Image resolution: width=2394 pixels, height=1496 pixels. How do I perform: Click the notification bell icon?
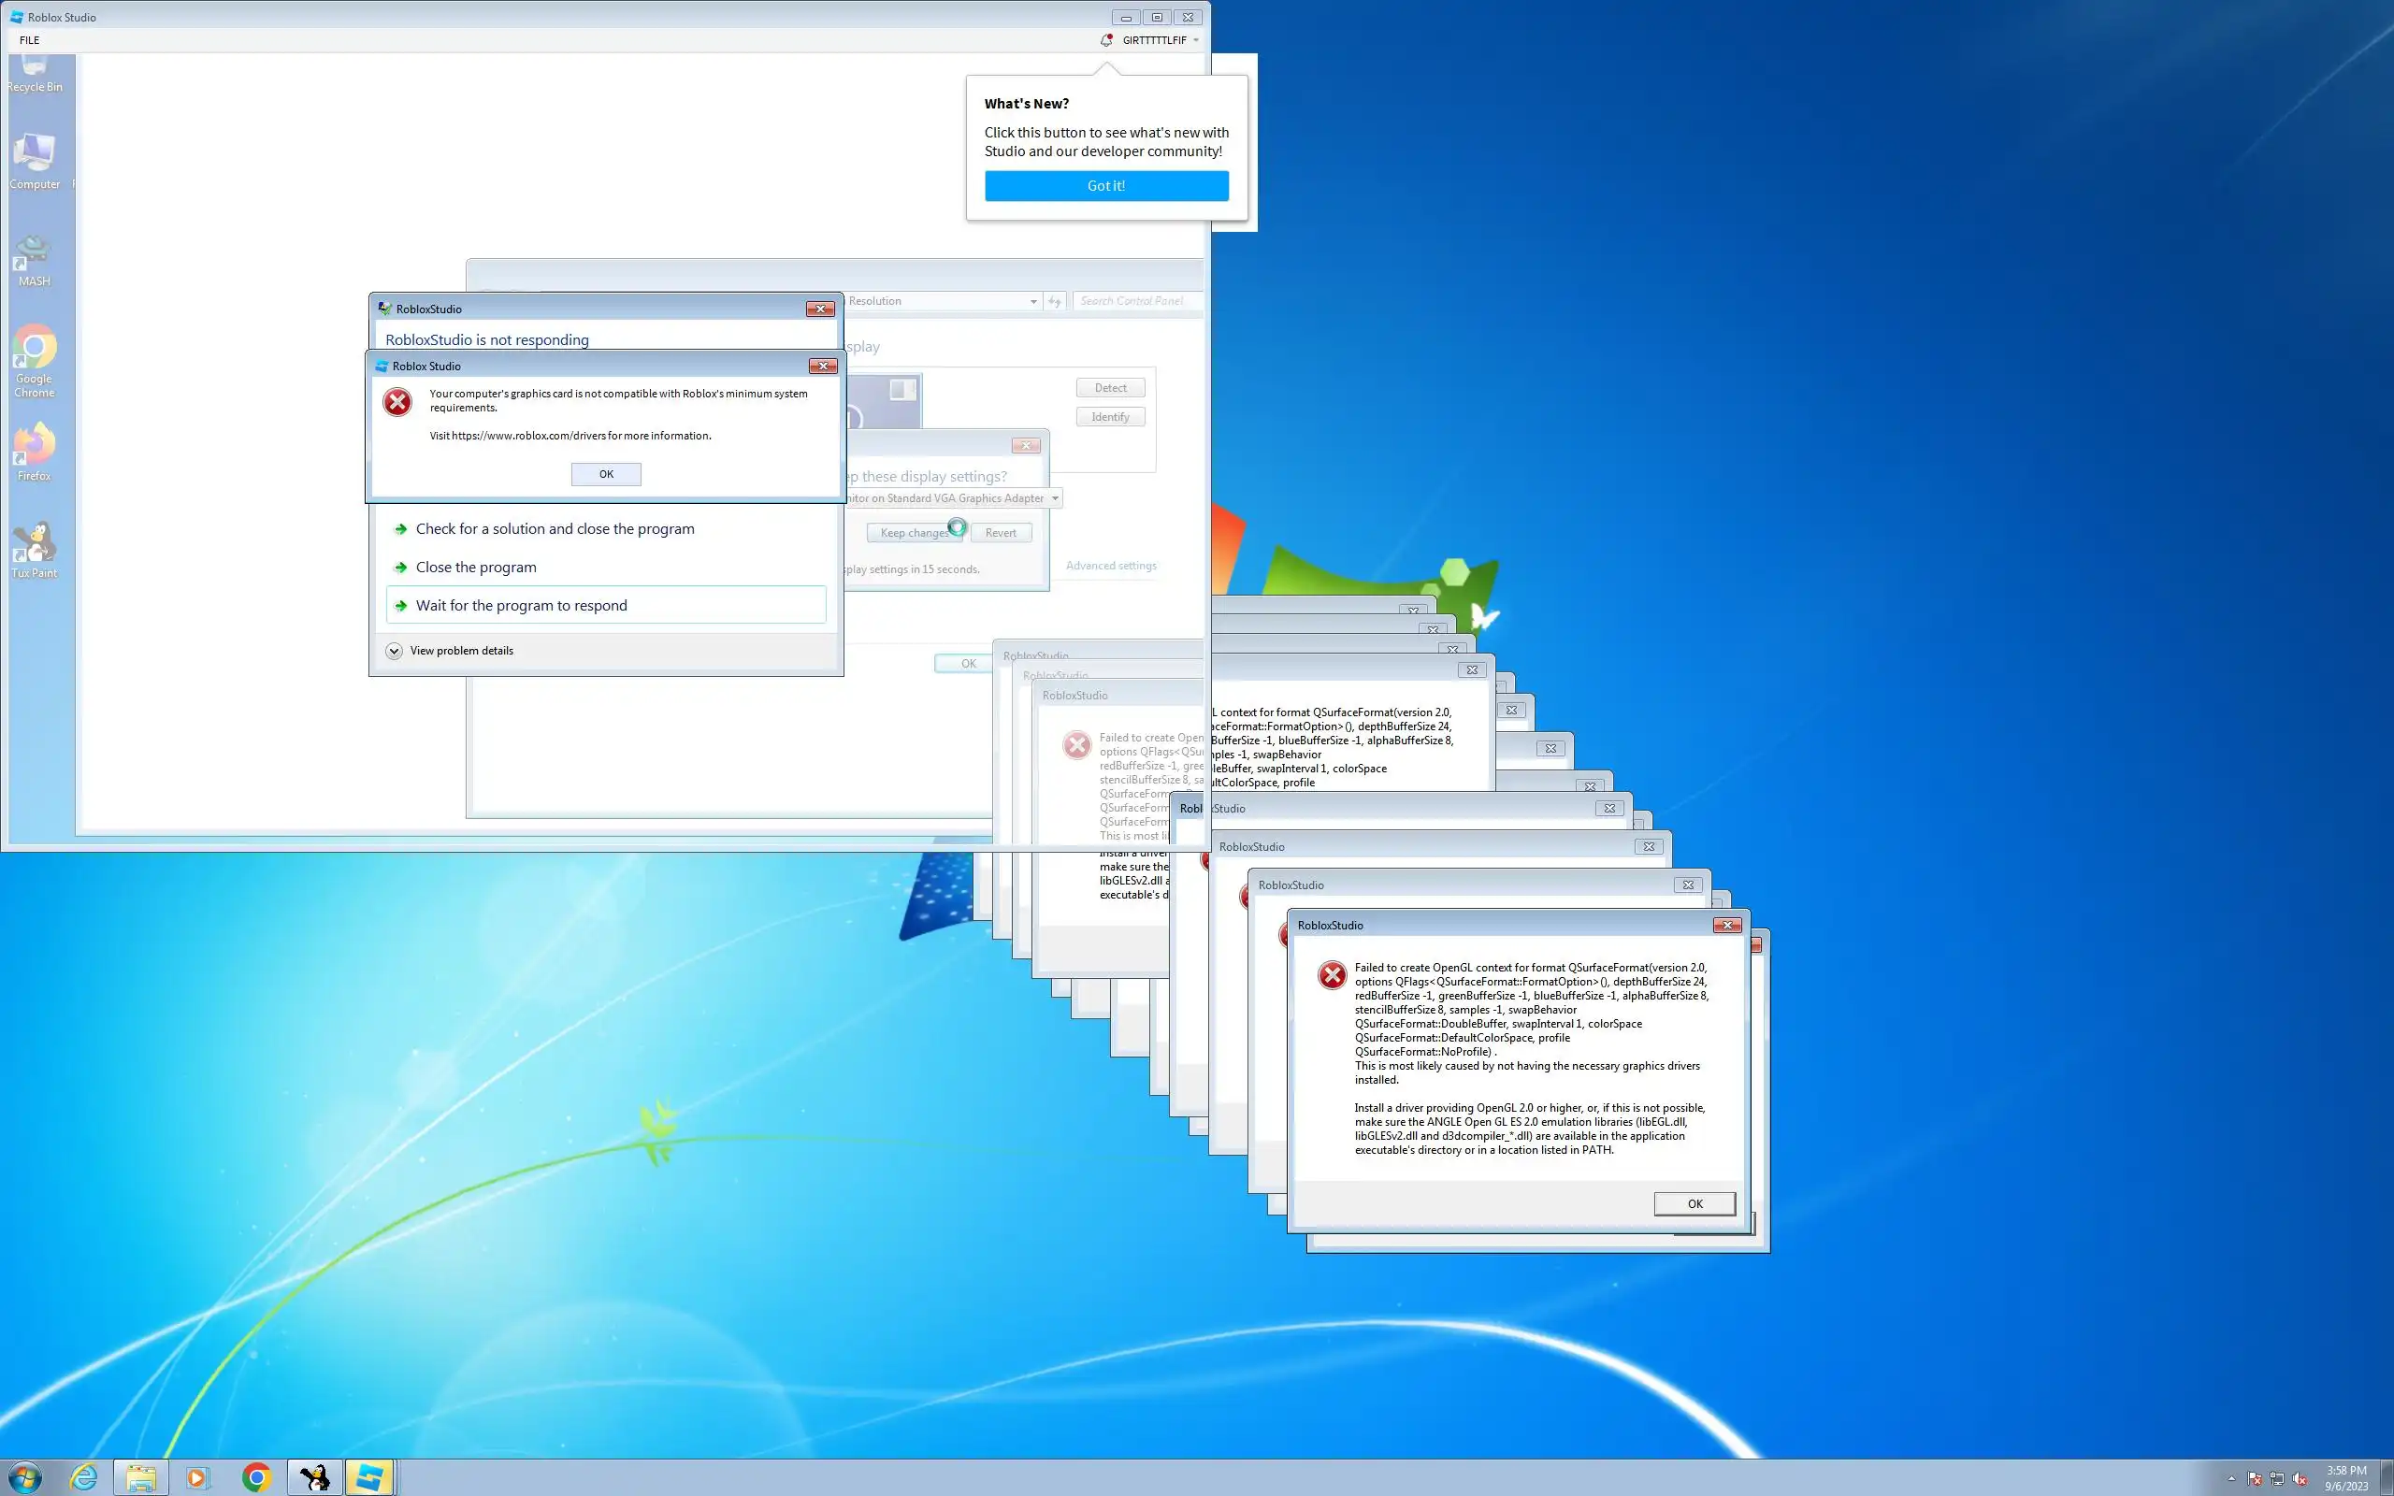pyautogui.click(x=1106, y=40)
